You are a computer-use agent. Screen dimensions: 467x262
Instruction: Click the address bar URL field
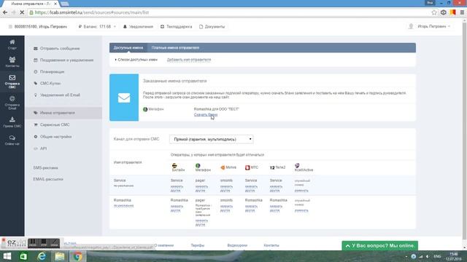click(229, 12)
